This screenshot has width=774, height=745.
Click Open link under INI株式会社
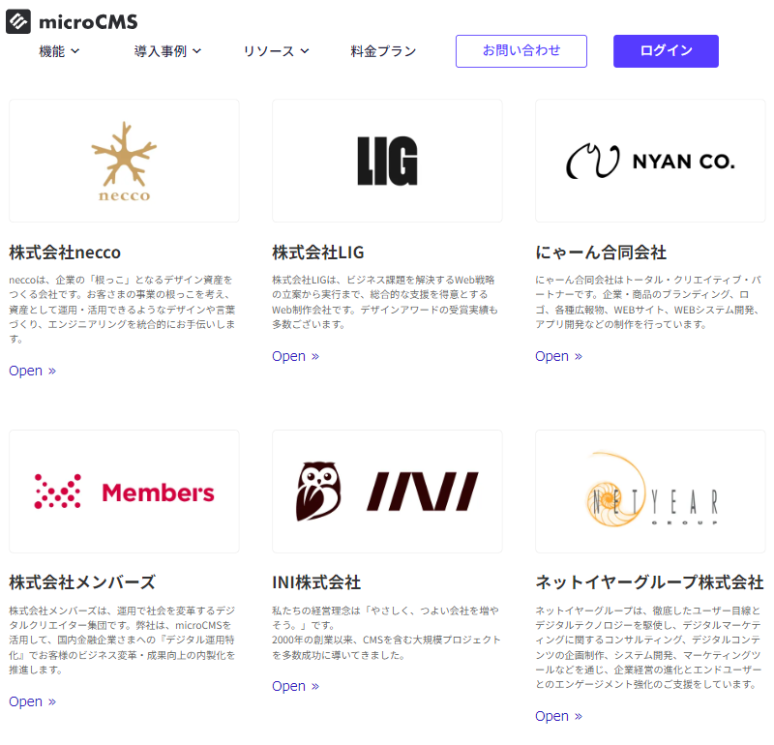click(x=296, y=686)
